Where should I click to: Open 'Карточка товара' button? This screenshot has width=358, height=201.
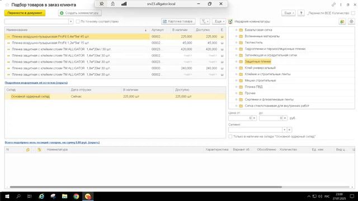tap(178, 21)
